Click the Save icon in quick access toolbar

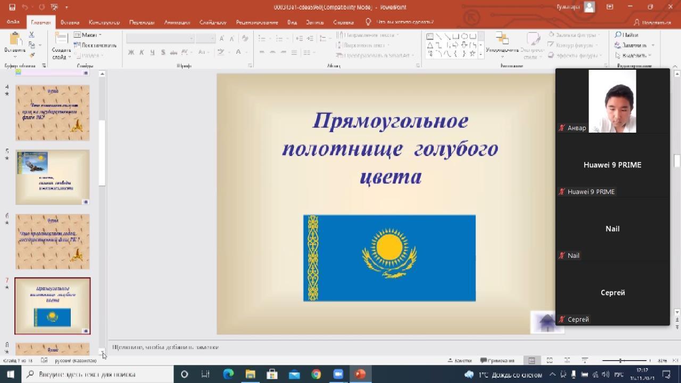pos(12,7)
